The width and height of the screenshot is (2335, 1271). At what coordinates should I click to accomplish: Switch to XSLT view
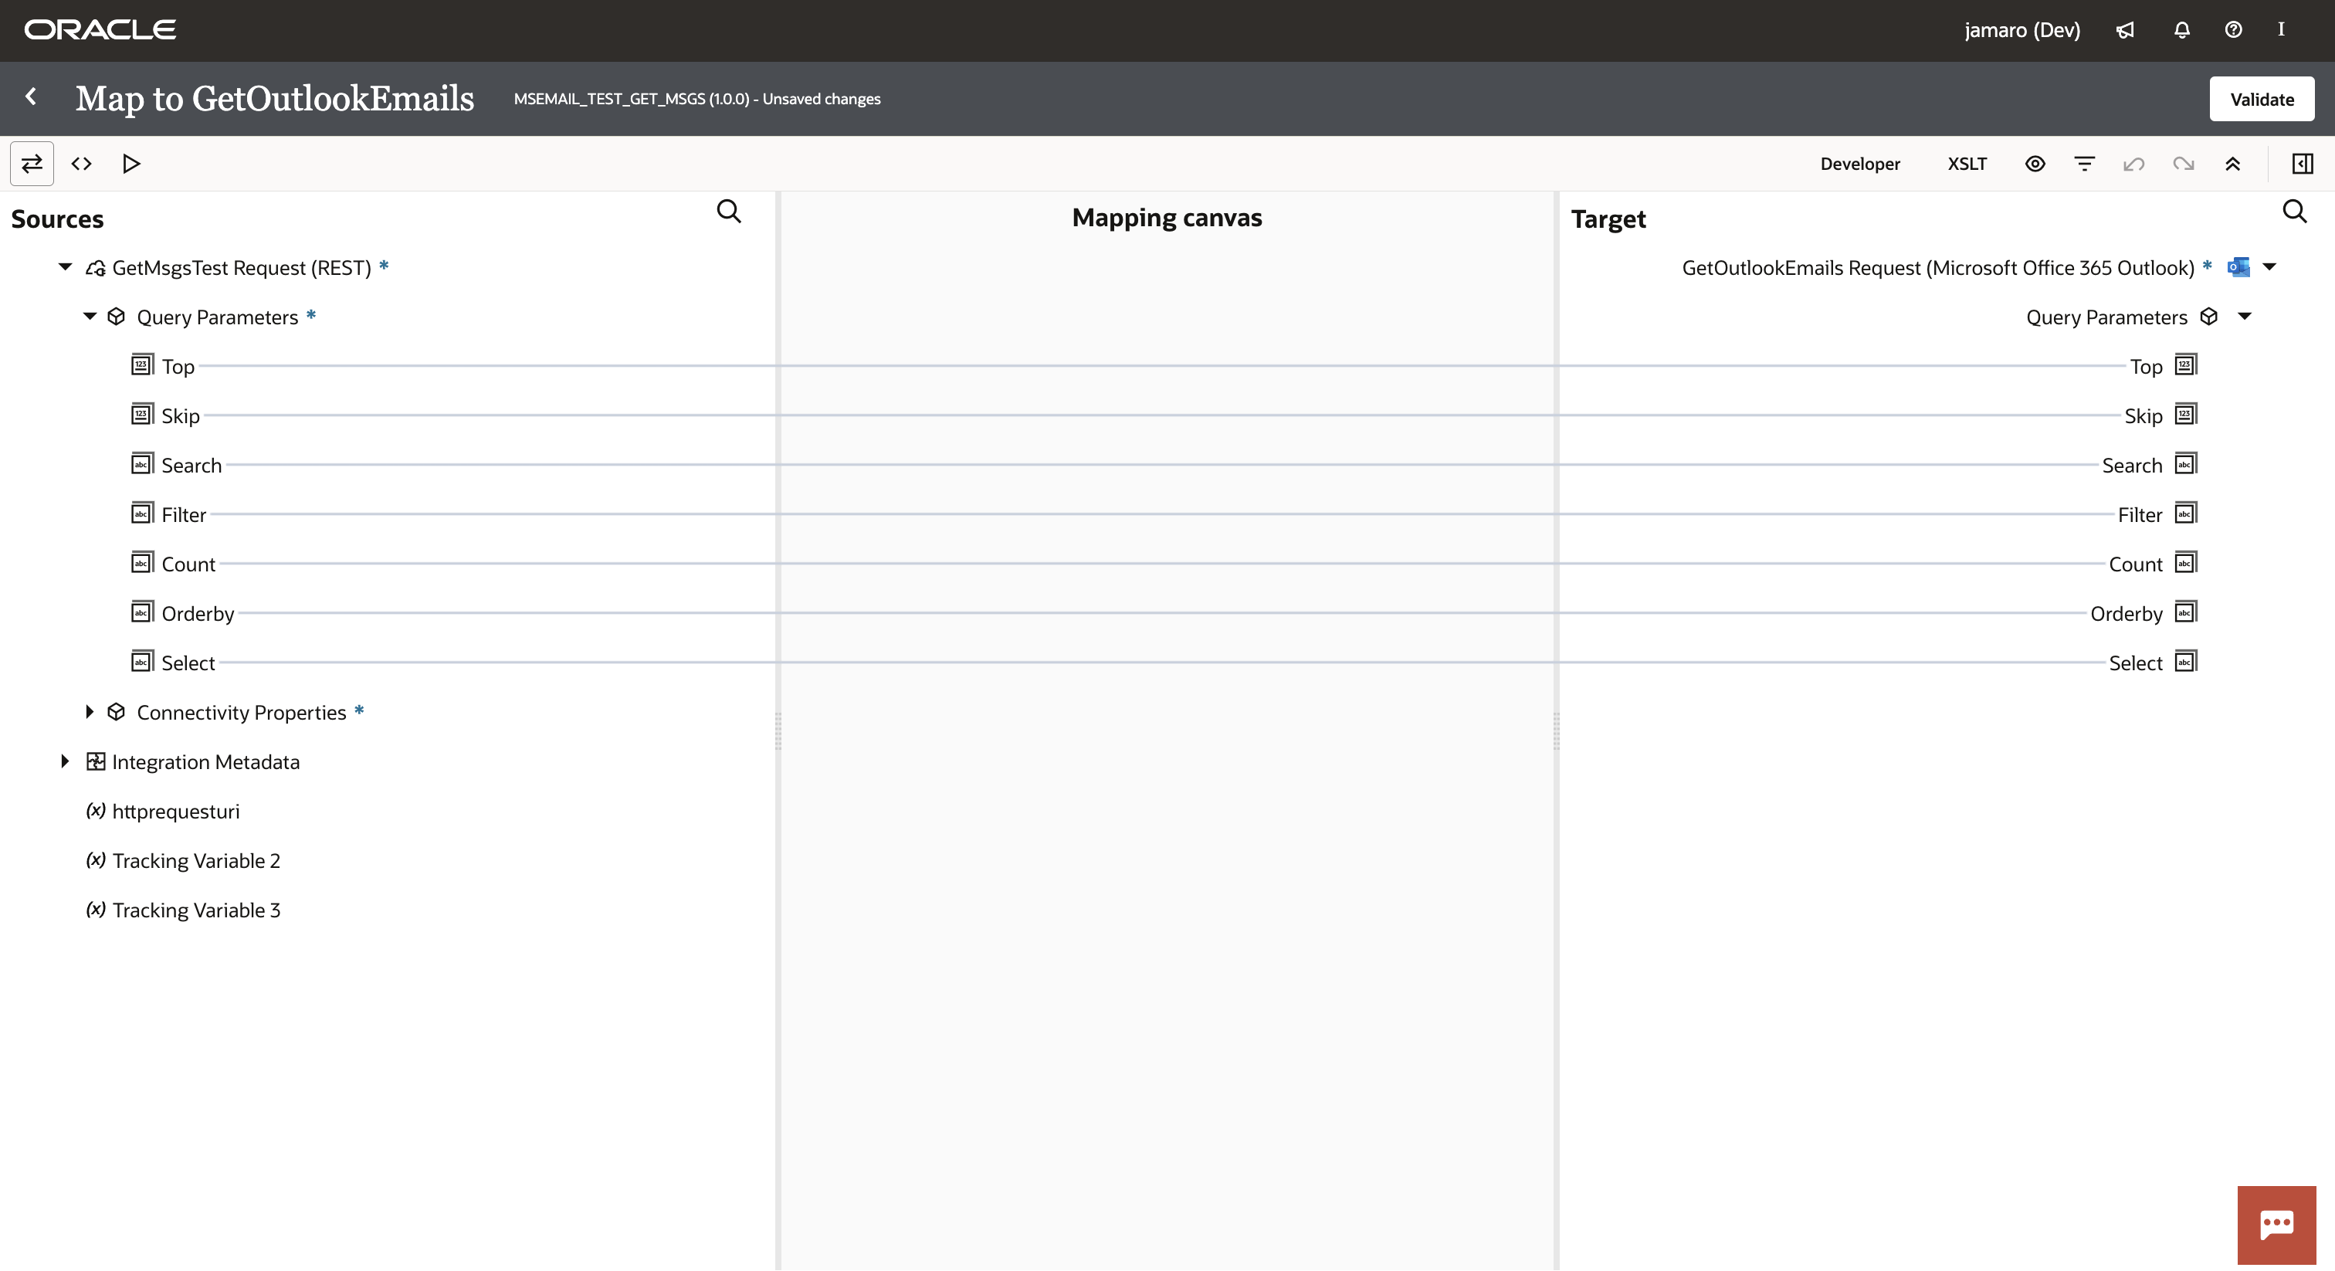pos(1966,163)
